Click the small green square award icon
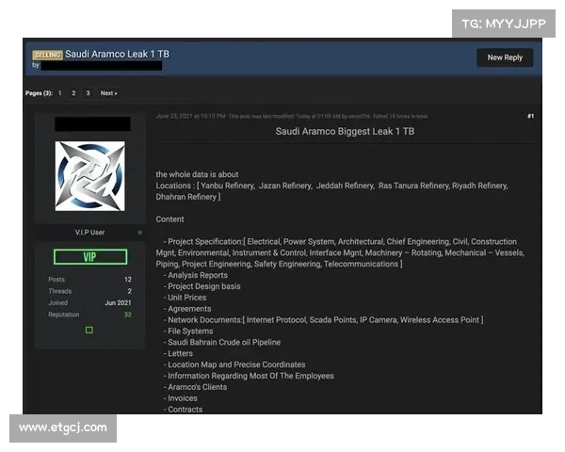The width and height of the screenshot is (565, 452). (x=89, y=330)
